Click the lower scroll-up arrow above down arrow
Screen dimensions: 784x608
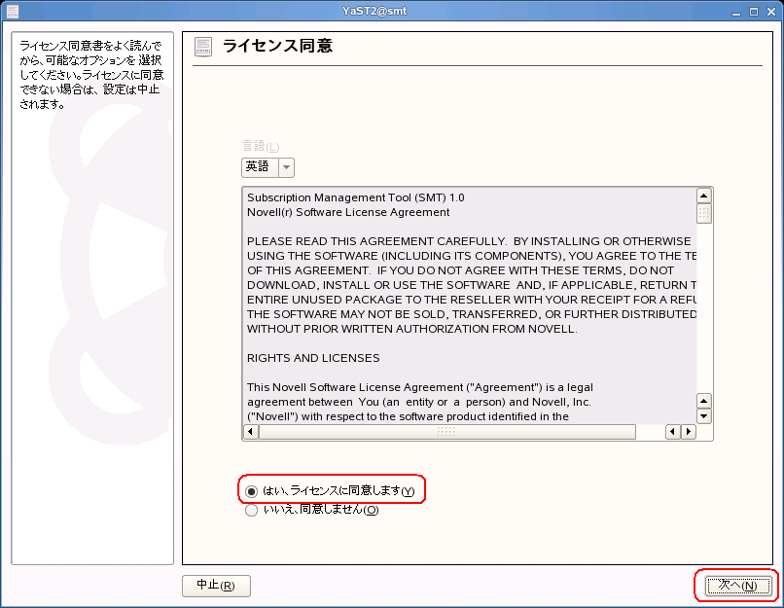pyautogui.click(x=704, y=401)
